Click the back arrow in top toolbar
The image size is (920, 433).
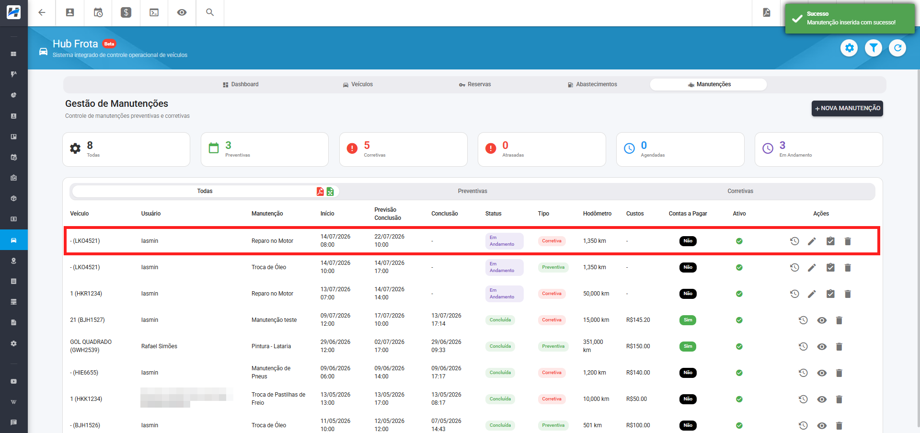42,12
